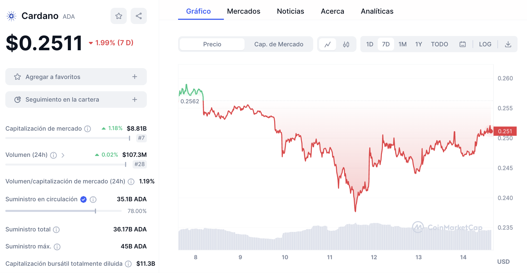The width and height of the screenshot is (527, 273).
Task: Download chart data with the download icon
Action: 508,44
